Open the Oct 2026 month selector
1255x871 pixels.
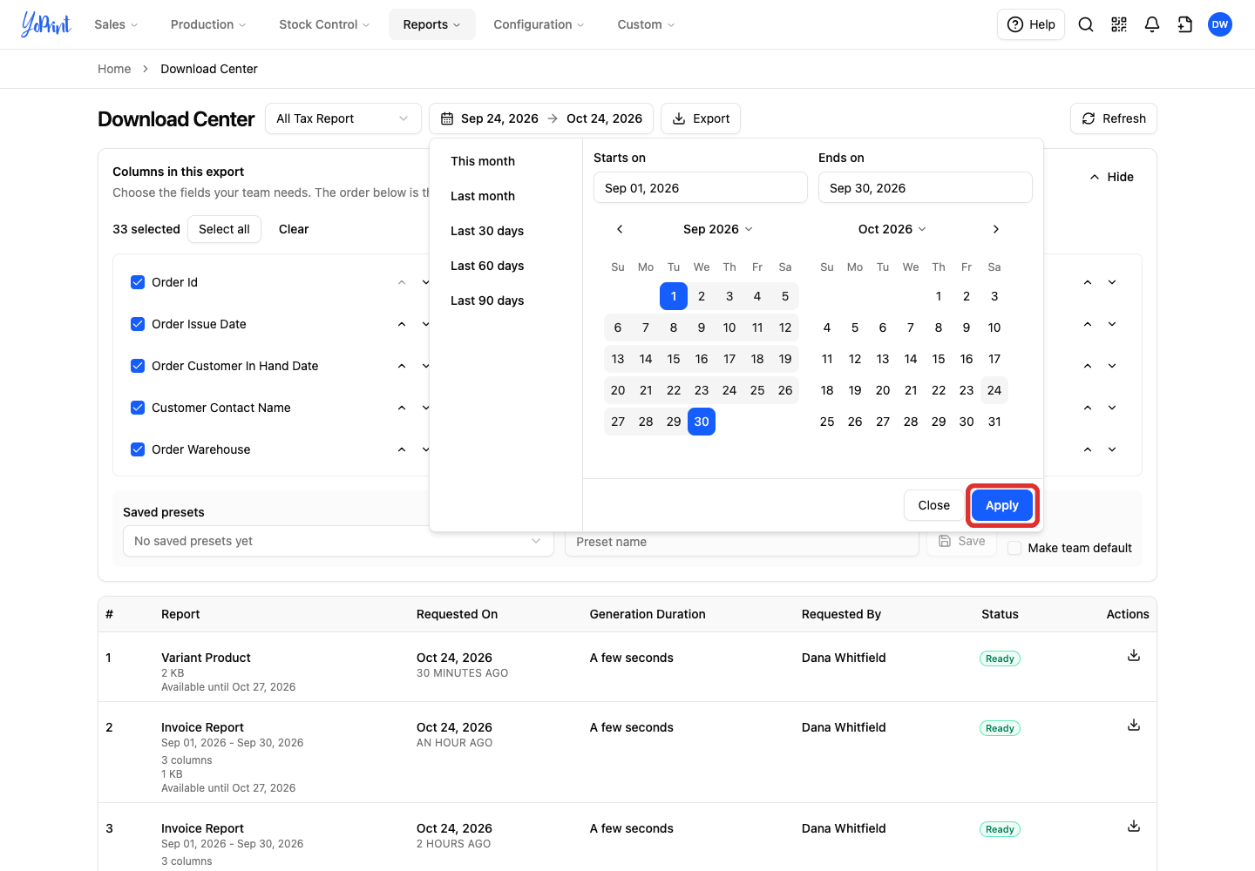[892, 229]
